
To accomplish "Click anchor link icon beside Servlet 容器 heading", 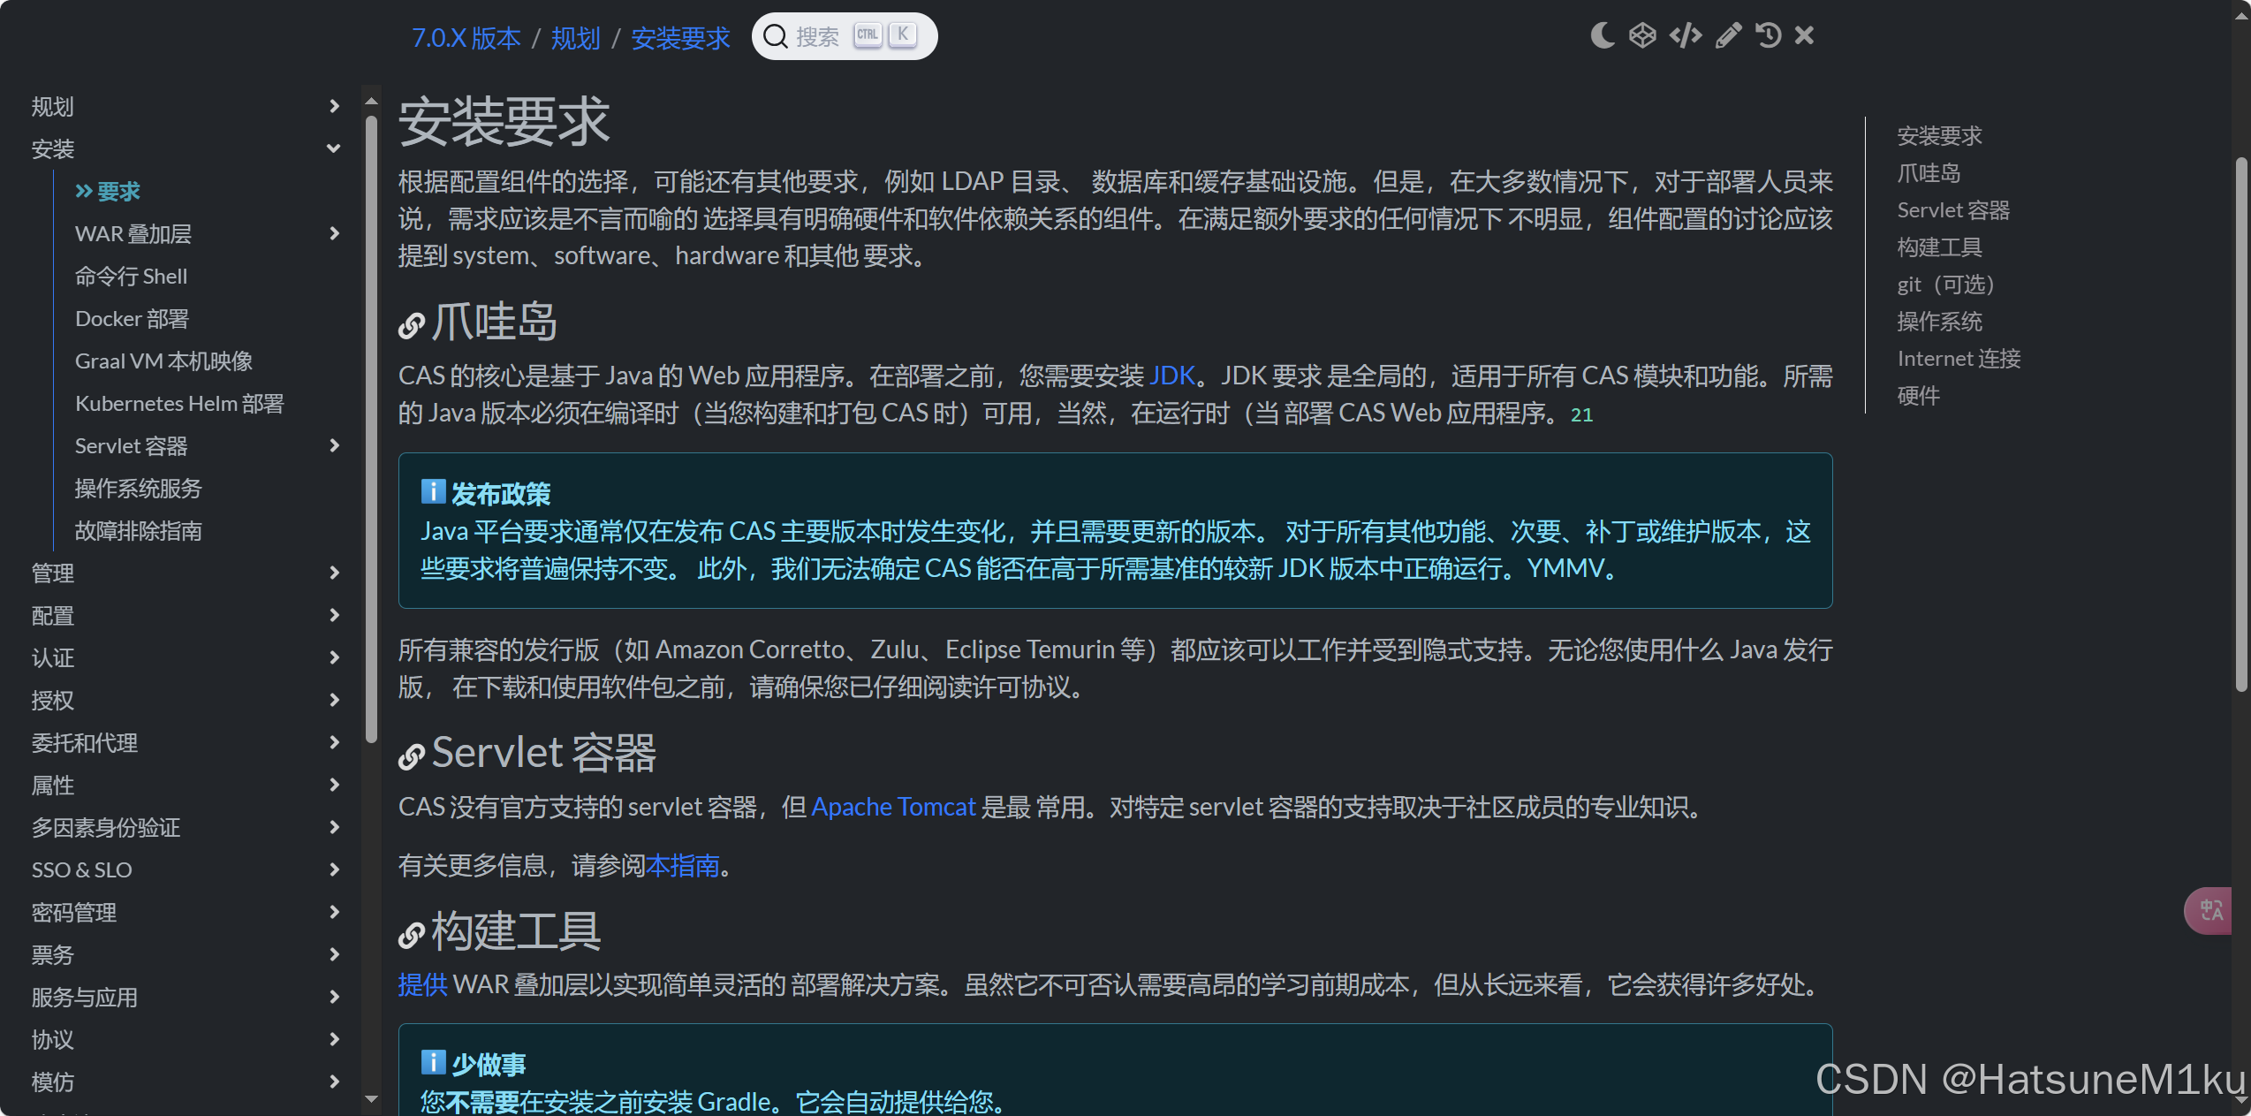I will (x=411, y=757).
